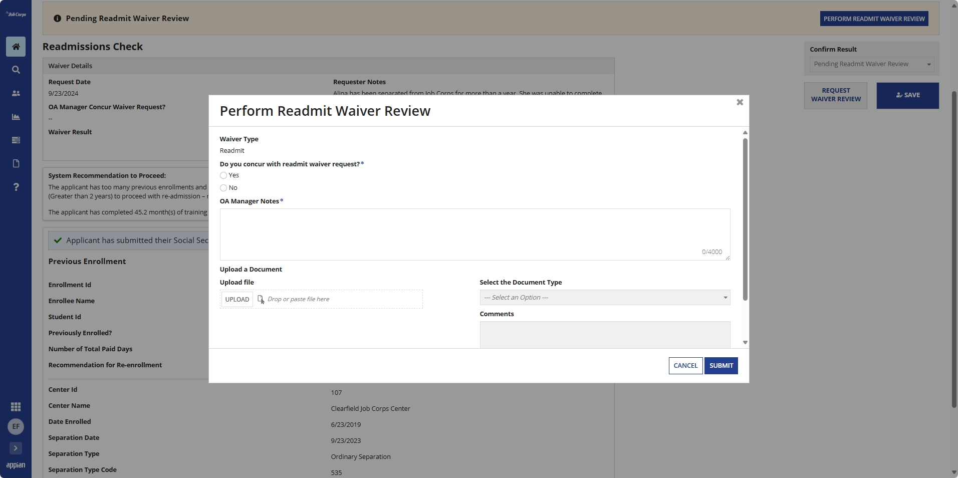
Task: Click the '107' center id value
Action: pos(336,392)
